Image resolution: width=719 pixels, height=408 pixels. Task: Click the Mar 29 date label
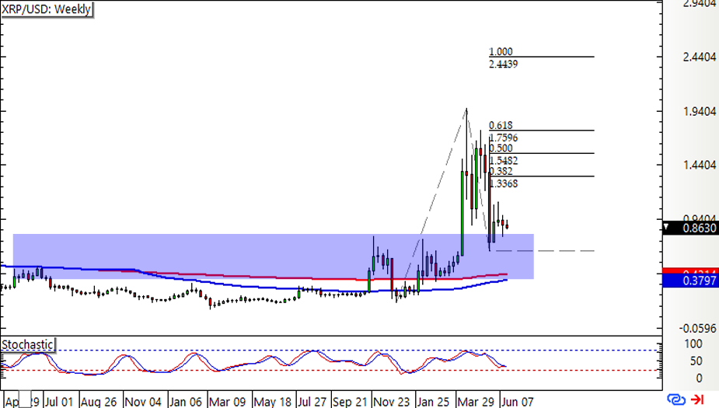476,402
